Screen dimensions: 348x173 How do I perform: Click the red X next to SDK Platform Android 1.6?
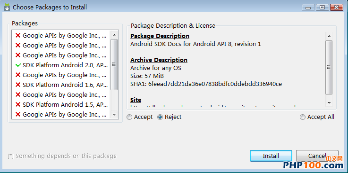click(18, 85)
